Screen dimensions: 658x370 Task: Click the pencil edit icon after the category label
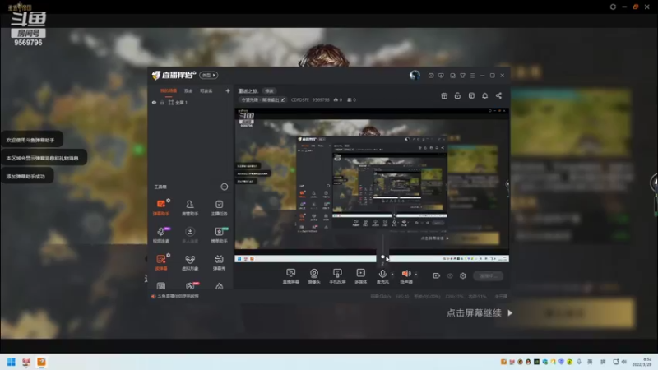pos(283,99)
